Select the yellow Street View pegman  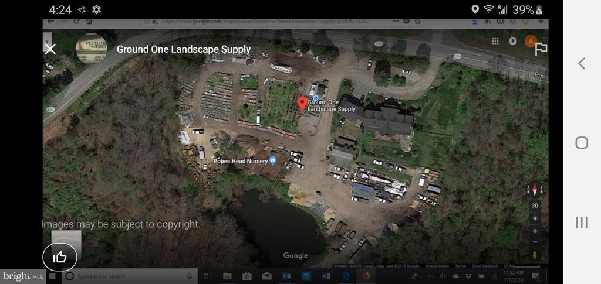click(x=534, y=255)
